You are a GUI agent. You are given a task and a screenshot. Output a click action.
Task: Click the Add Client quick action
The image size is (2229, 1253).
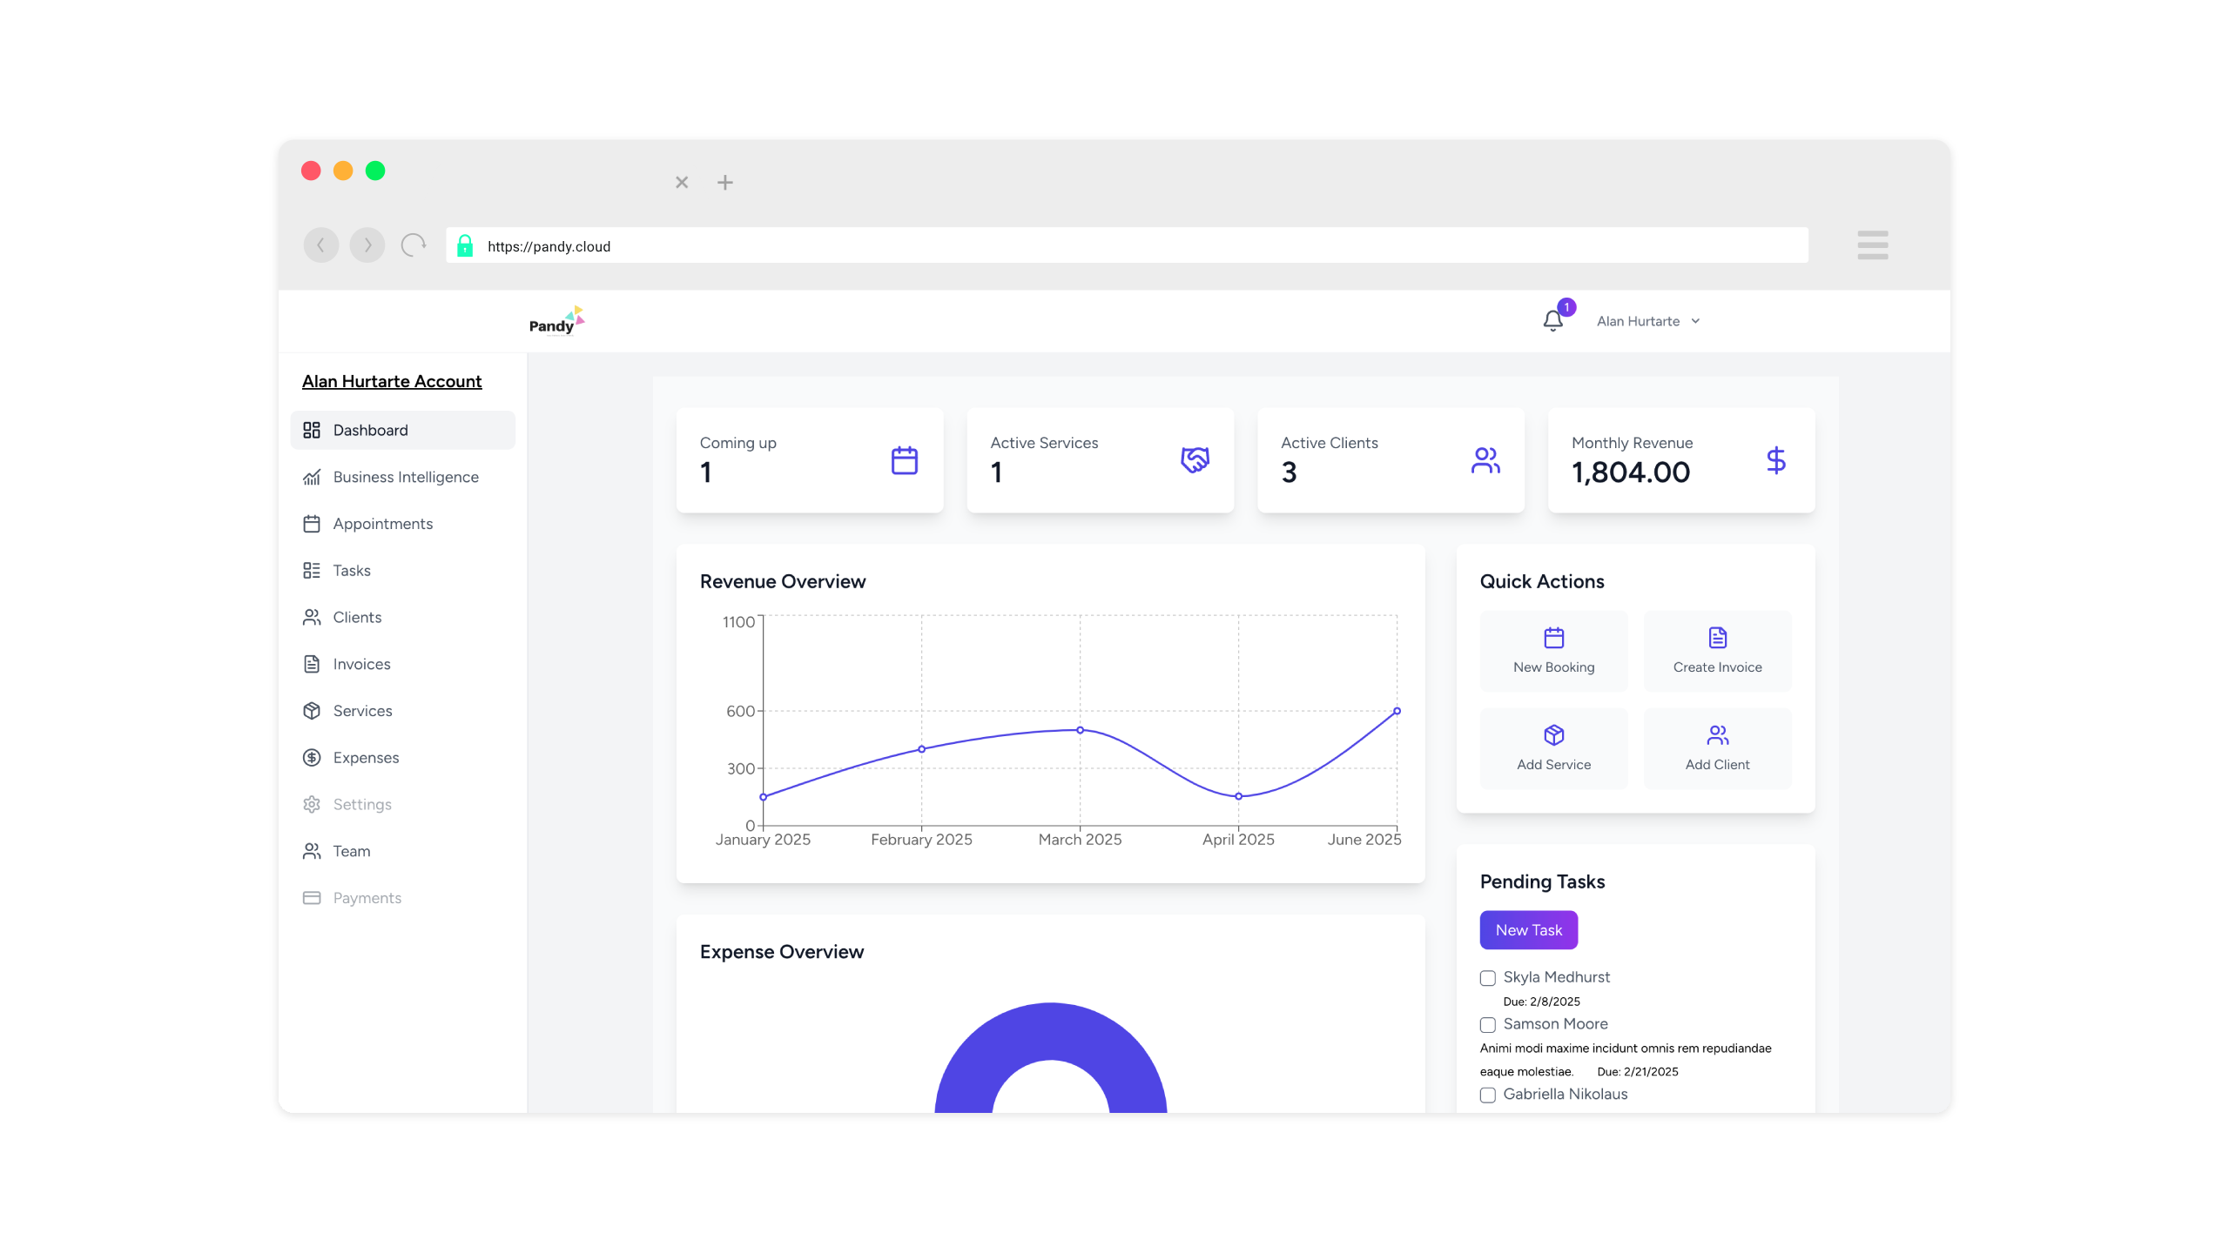click(x=1717, y=748)
